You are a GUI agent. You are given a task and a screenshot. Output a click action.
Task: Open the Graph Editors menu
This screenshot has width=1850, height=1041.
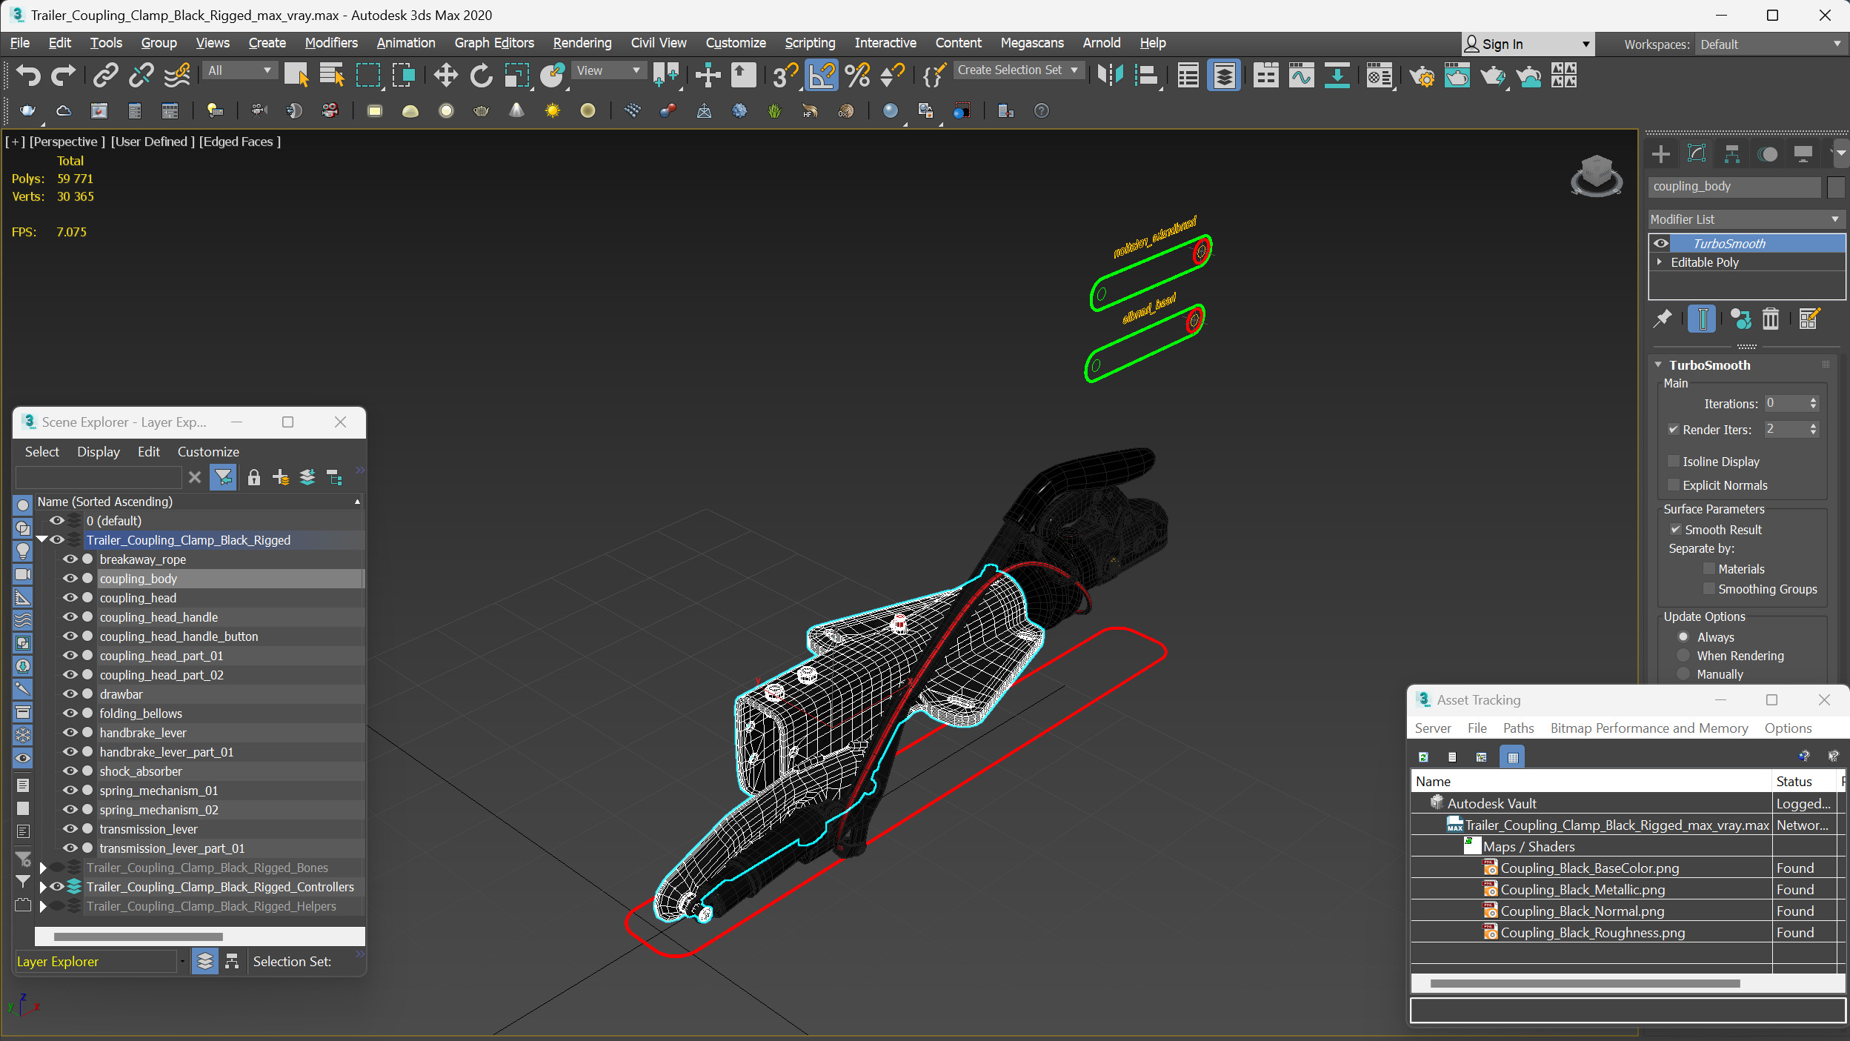click(x=494, y=43)
